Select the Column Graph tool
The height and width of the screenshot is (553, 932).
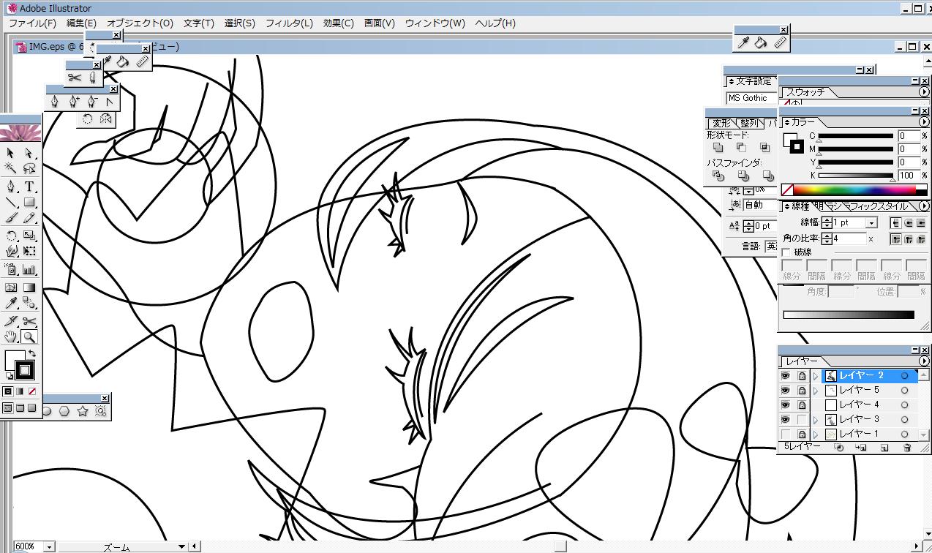tap(29, 269)
